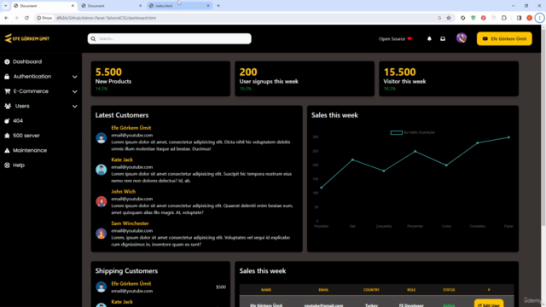Click the 15.500 Visitor this week card
The image size is (546, 307).
point(449,78)
